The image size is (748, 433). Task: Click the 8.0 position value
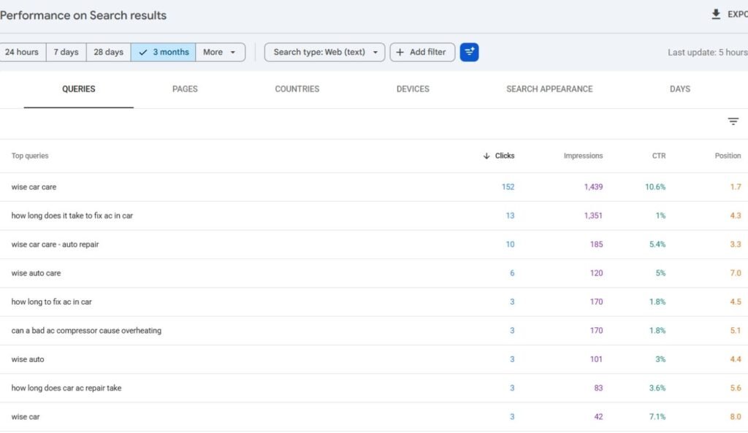point(736,417)
